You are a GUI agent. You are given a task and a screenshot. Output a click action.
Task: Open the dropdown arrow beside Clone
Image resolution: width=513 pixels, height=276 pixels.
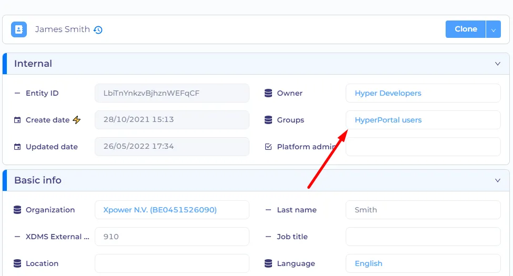(494, 29)
